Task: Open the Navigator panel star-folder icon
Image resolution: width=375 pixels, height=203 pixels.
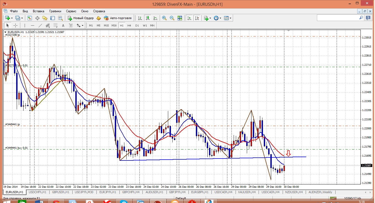Action: (45, 18)
